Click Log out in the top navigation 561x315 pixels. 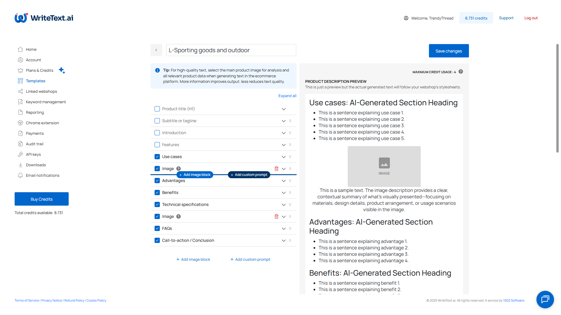(531, 18)
